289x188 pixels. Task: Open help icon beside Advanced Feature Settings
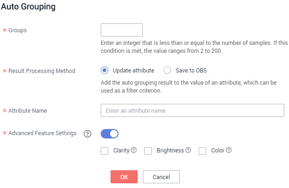[88, 134]
